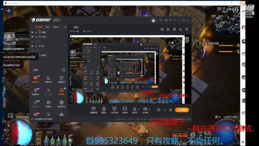Open the 弹幕助手 danmaku assistant tool
The image size is (259, 146).
(35, 79)
